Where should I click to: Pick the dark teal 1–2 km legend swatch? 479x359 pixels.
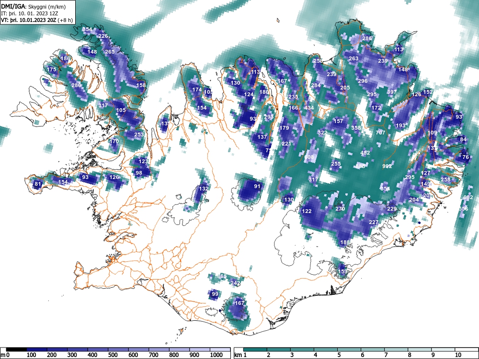(255, 349)
